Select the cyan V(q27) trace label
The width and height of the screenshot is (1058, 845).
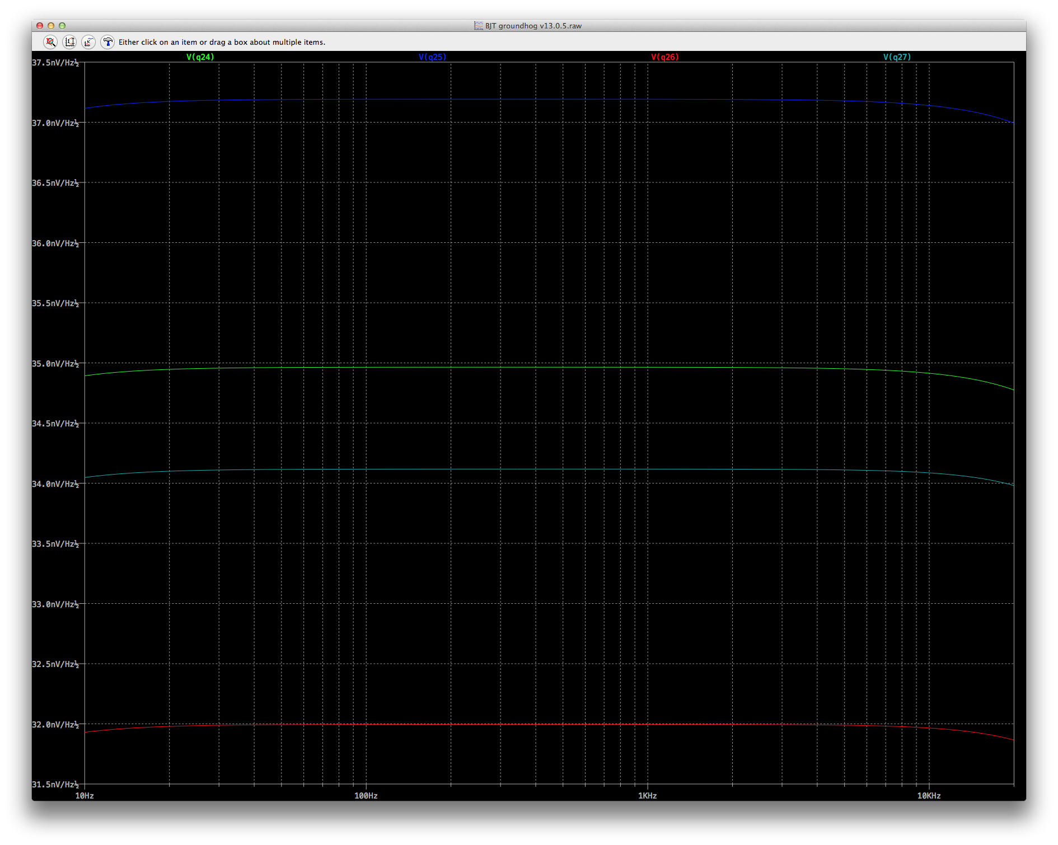[897, 57]
